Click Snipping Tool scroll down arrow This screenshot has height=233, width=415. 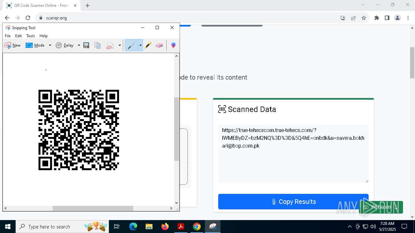(176, 203)
